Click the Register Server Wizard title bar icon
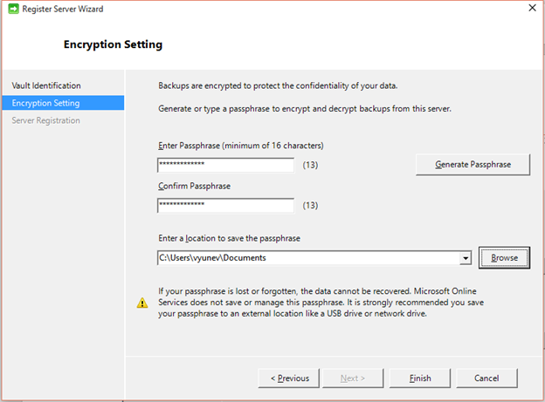Viewport: 545px width, 402px height. click(12, 9)
